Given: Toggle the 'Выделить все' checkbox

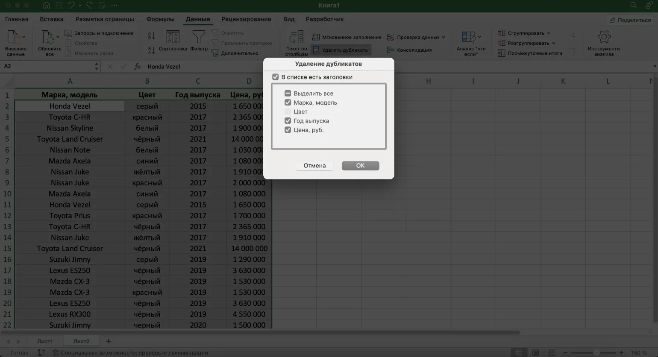Looking at the screenshot, I should [x=288, y=93].
